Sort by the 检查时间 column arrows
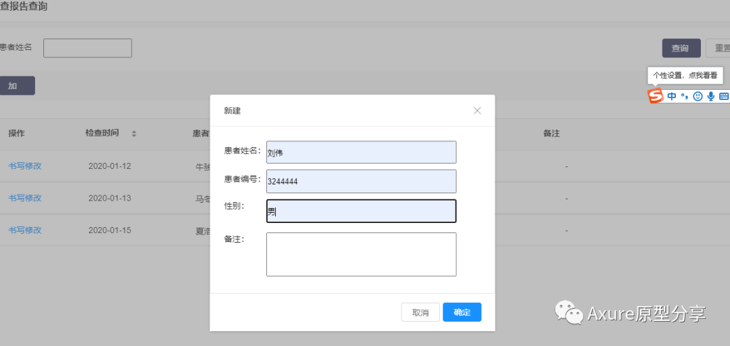Image resolution: width=730 pixels, height=346 pixels. click(134, 134)
